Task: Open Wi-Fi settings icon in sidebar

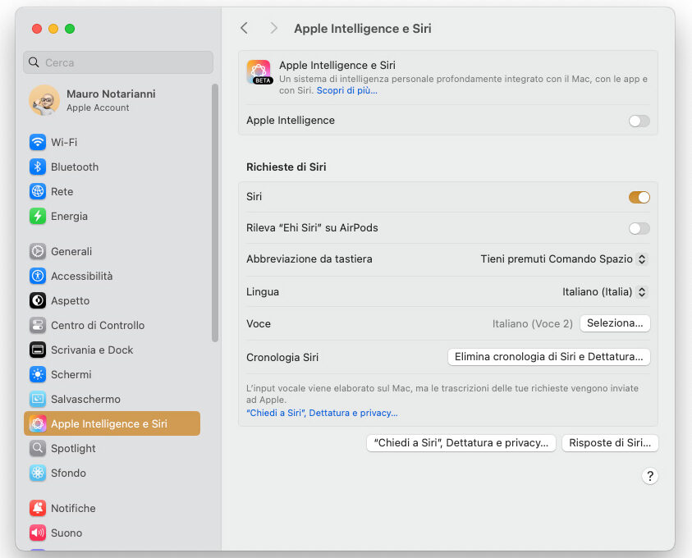Action: pos(38,142)
